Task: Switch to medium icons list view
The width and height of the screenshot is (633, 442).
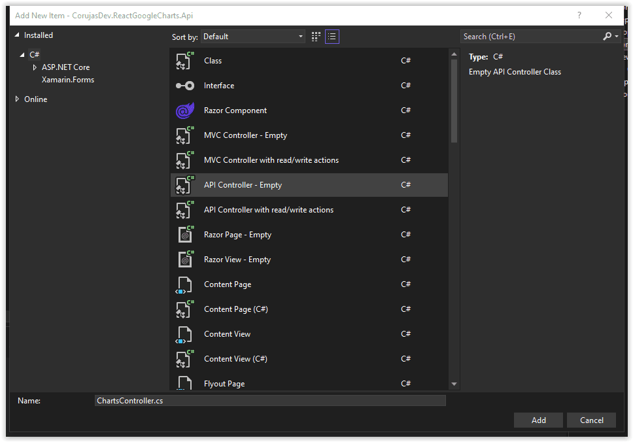Action: 332,37
